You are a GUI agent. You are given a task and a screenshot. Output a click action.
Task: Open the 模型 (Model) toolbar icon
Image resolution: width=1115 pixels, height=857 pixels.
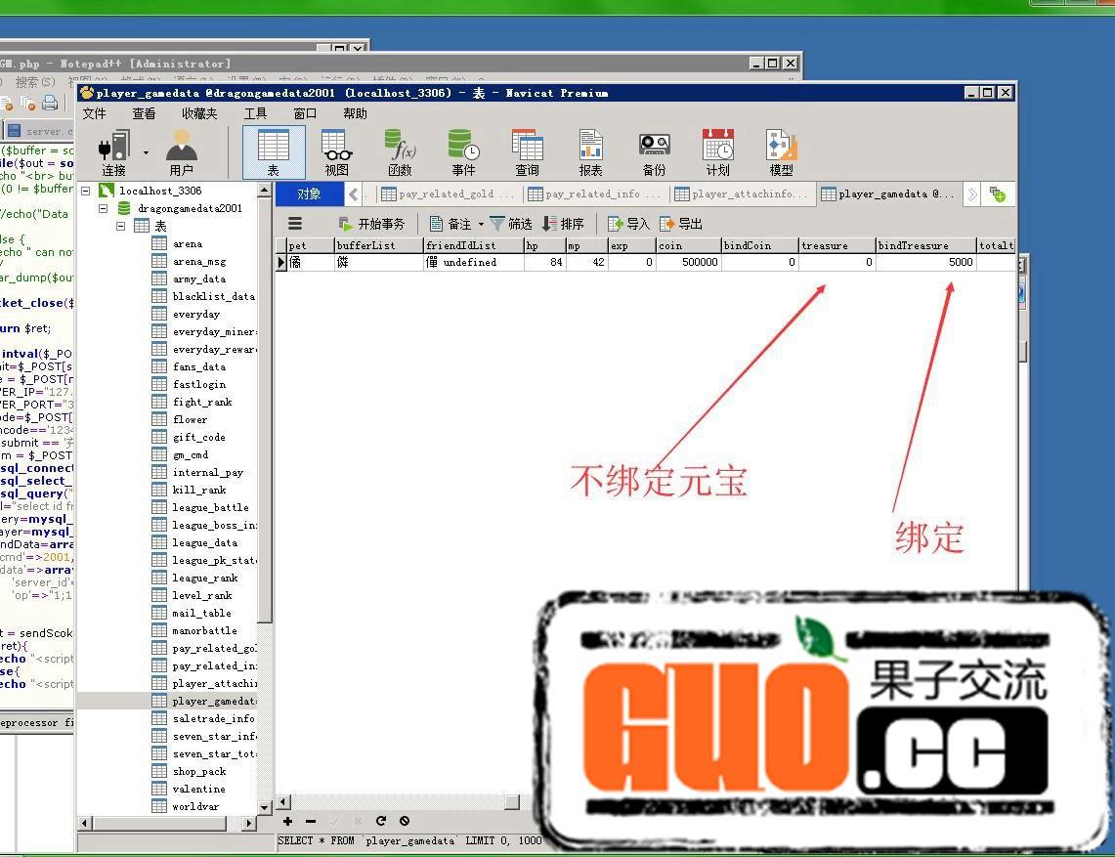pos(781,151)
